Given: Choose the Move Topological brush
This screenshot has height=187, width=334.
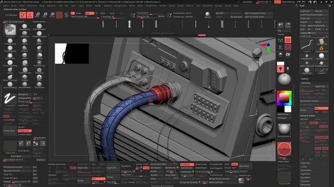Looking at the screenshot, I should (x=10, y=78).
